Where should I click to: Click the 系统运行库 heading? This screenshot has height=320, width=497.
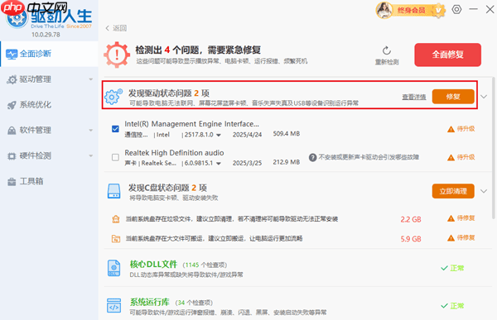pos(150,302)
